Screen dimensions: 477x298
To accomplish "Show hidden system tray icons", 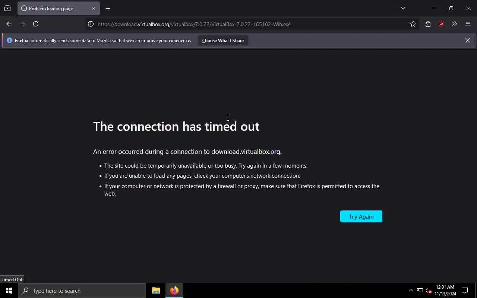I will point(411,291).
